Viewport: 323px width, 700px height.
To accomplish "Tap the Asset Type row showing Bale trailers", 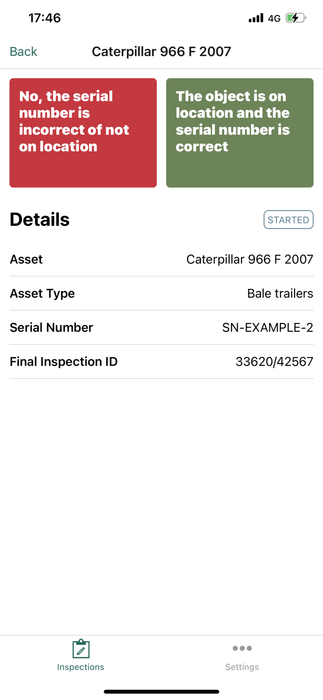I will 161,293.
